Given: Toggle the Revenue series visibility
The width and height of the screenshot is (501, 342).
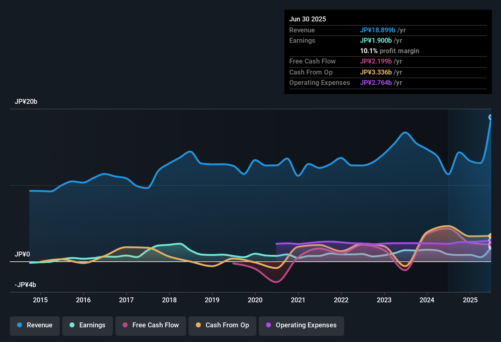Looking at the screenshot, I should pos(34,326).
